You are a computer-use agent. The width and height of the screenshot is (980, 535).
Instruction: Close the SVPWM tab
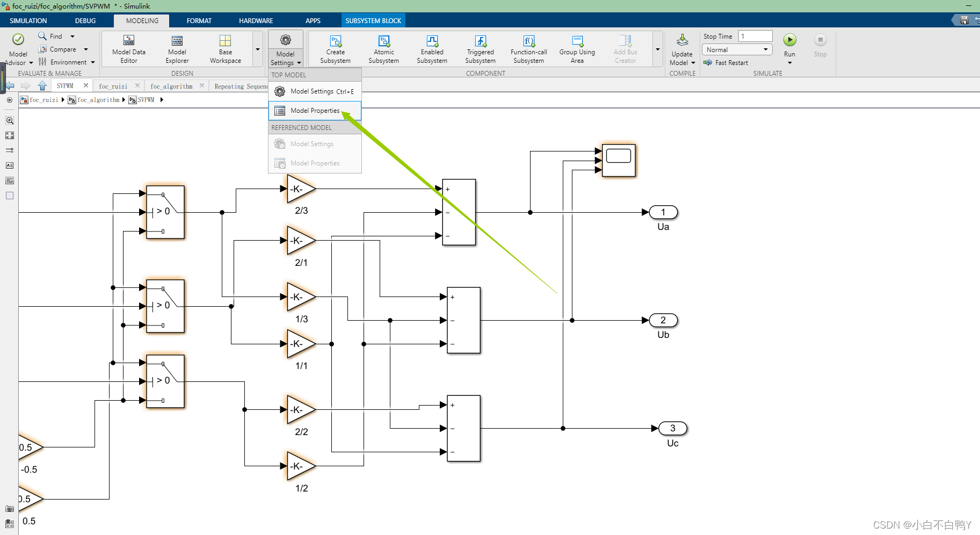[x=86, y=85]
